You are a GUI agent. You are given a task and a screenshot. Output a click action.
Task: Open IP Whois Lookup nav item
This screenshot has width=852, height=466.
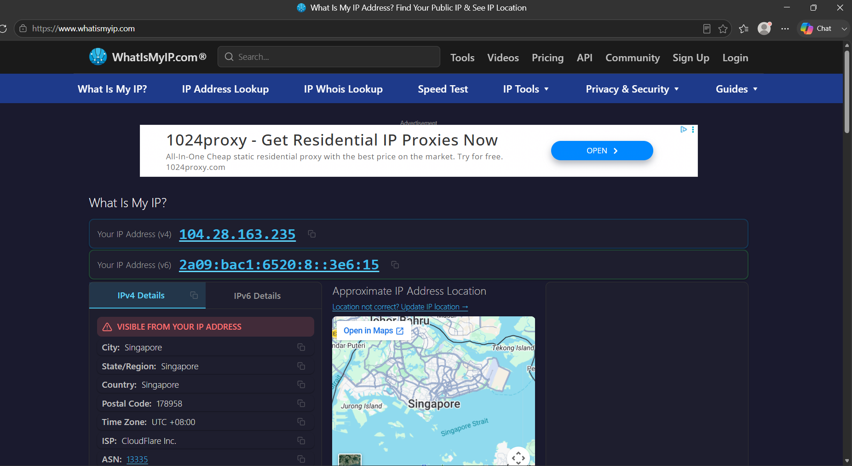pos(343,89)
